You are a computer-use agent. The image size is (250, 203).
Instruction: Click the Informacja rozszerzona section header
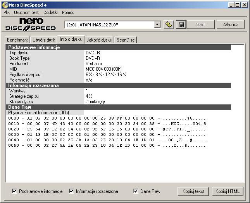[x=119, y=85]
